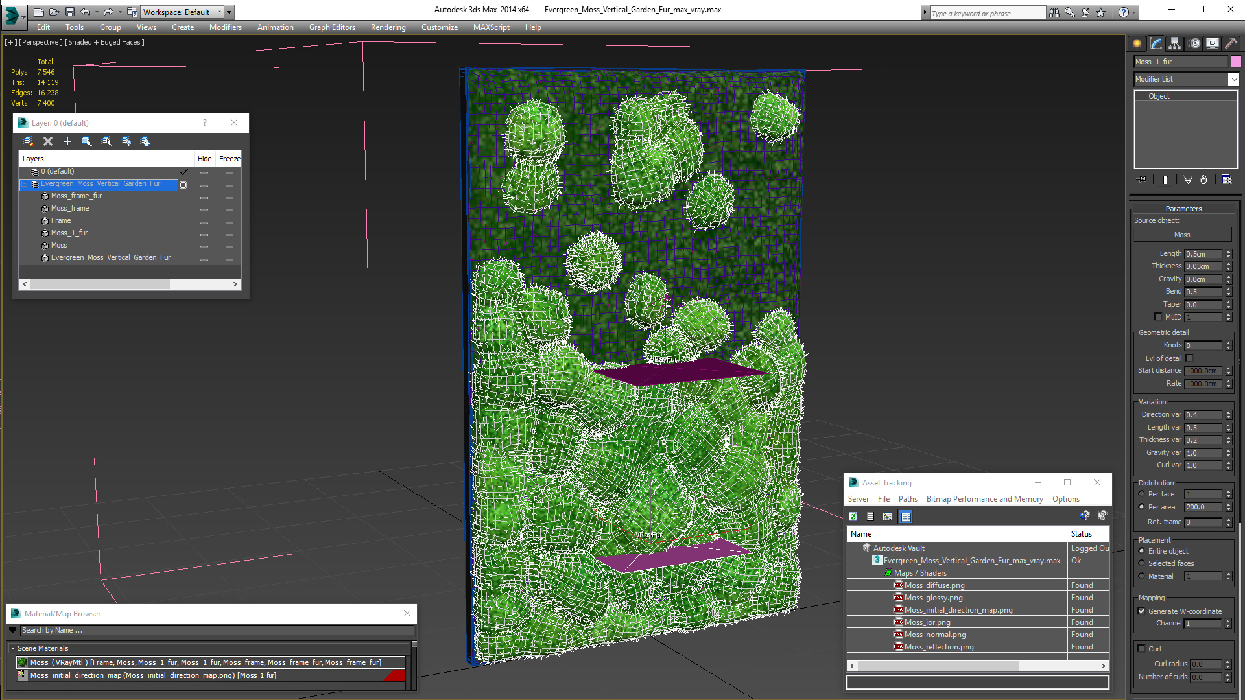
Task: Open the Workspace Default dropdown
Action: (x=219, y=12)
